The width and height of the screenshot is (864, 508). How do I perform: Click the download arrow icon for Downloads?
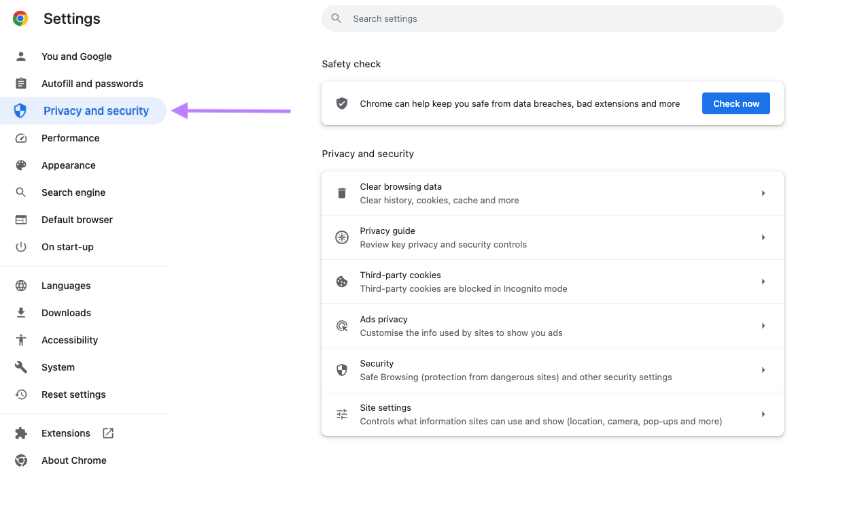21,313
